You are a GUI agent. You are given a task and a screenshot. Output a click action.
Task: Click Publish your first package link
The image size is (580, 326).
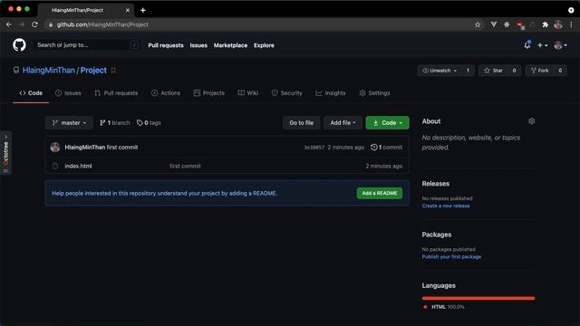pyautogui.click(x=451, y=257)
